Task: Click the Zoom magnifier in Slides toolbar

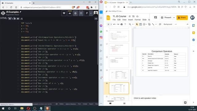Action: [130, 24]
